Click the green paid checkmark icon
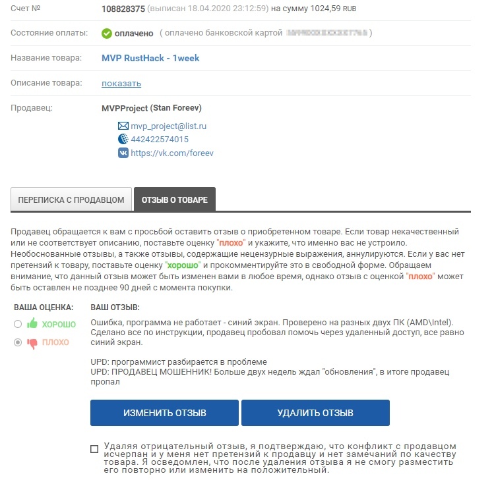 (x=107, y=33)
